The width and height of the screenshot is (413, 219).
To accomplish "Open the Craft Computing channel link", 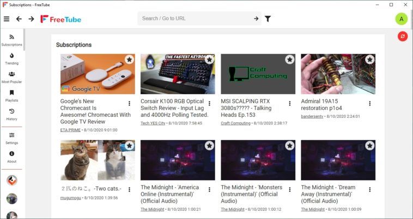I will [x=235, y=123].
